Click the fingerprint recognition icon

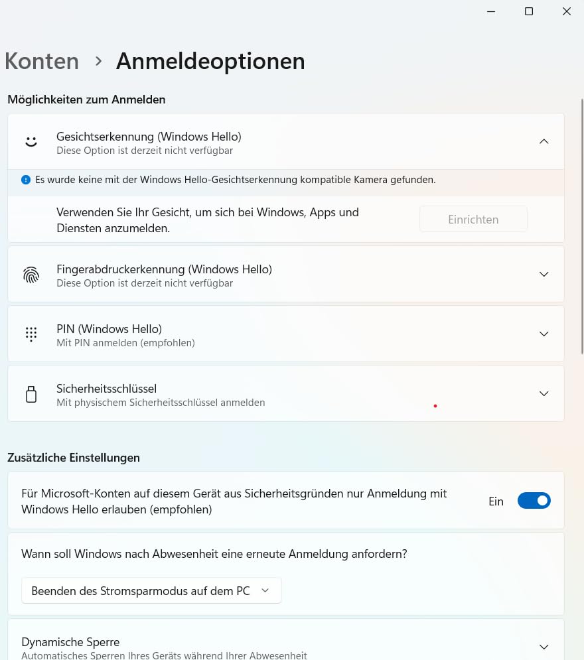click(31, 275)
